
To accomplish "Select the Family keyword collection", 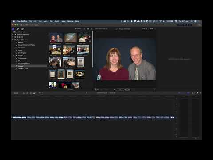I will pyautogui.click(x=20, y=50).
